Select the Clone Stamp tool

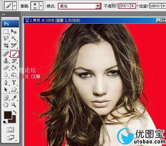6,61
